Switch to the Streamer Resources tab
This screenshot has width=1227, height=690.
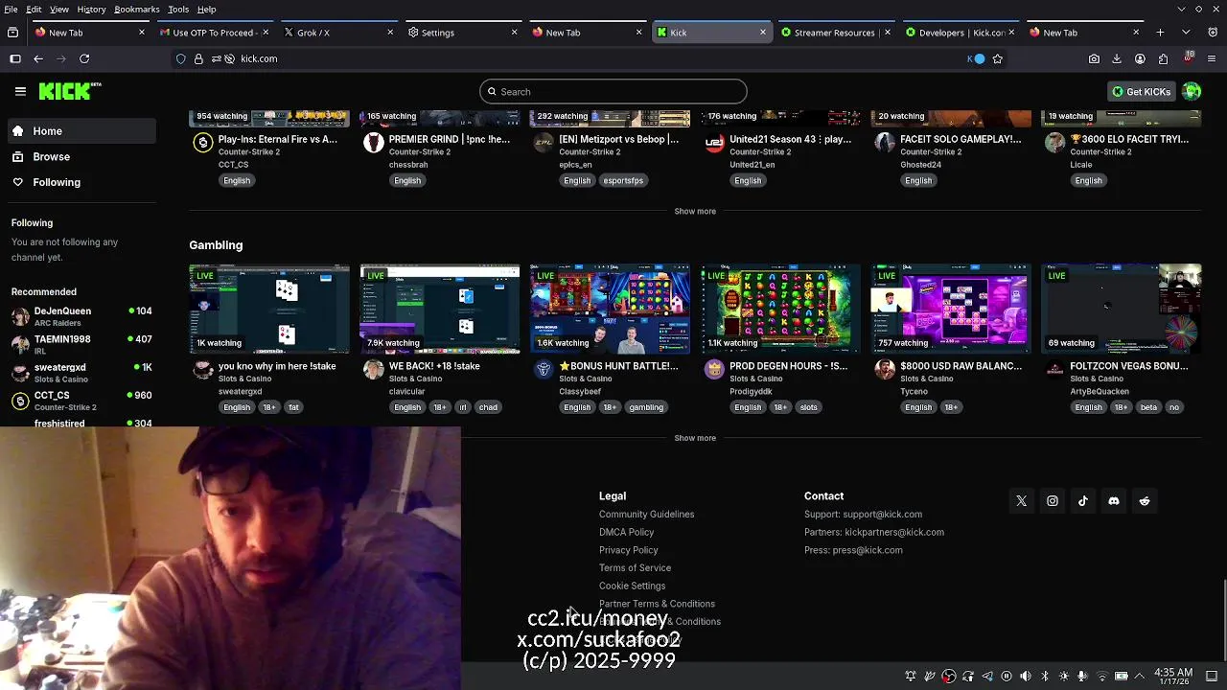coord(835,33)
